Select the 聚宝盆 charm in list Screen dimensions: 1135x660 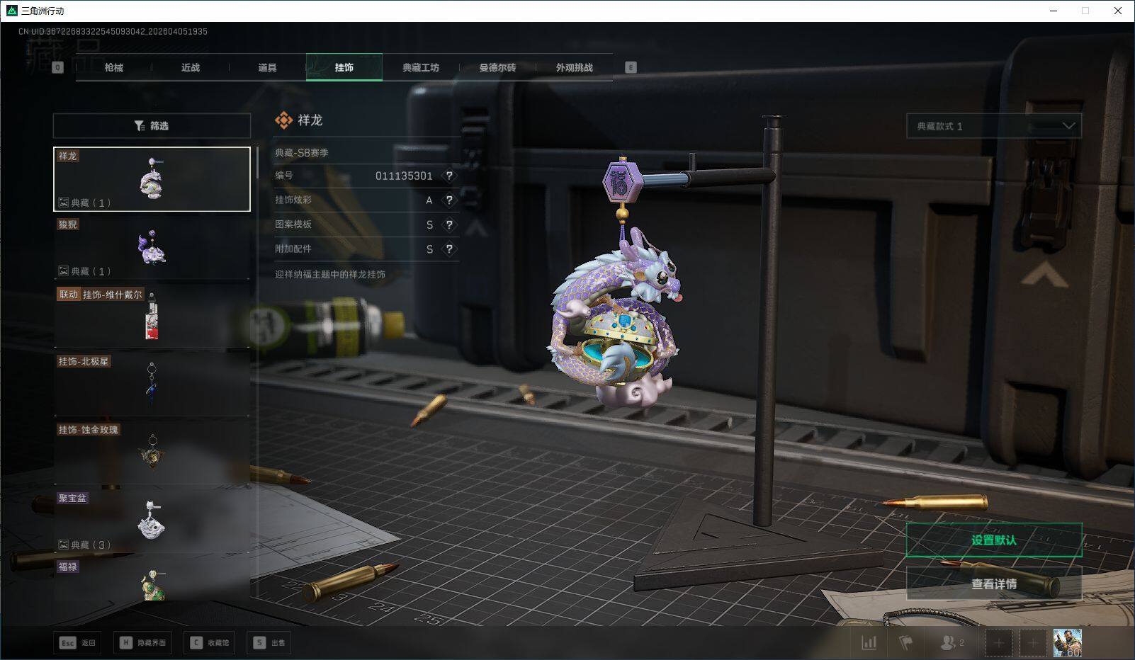coord(152,521)
